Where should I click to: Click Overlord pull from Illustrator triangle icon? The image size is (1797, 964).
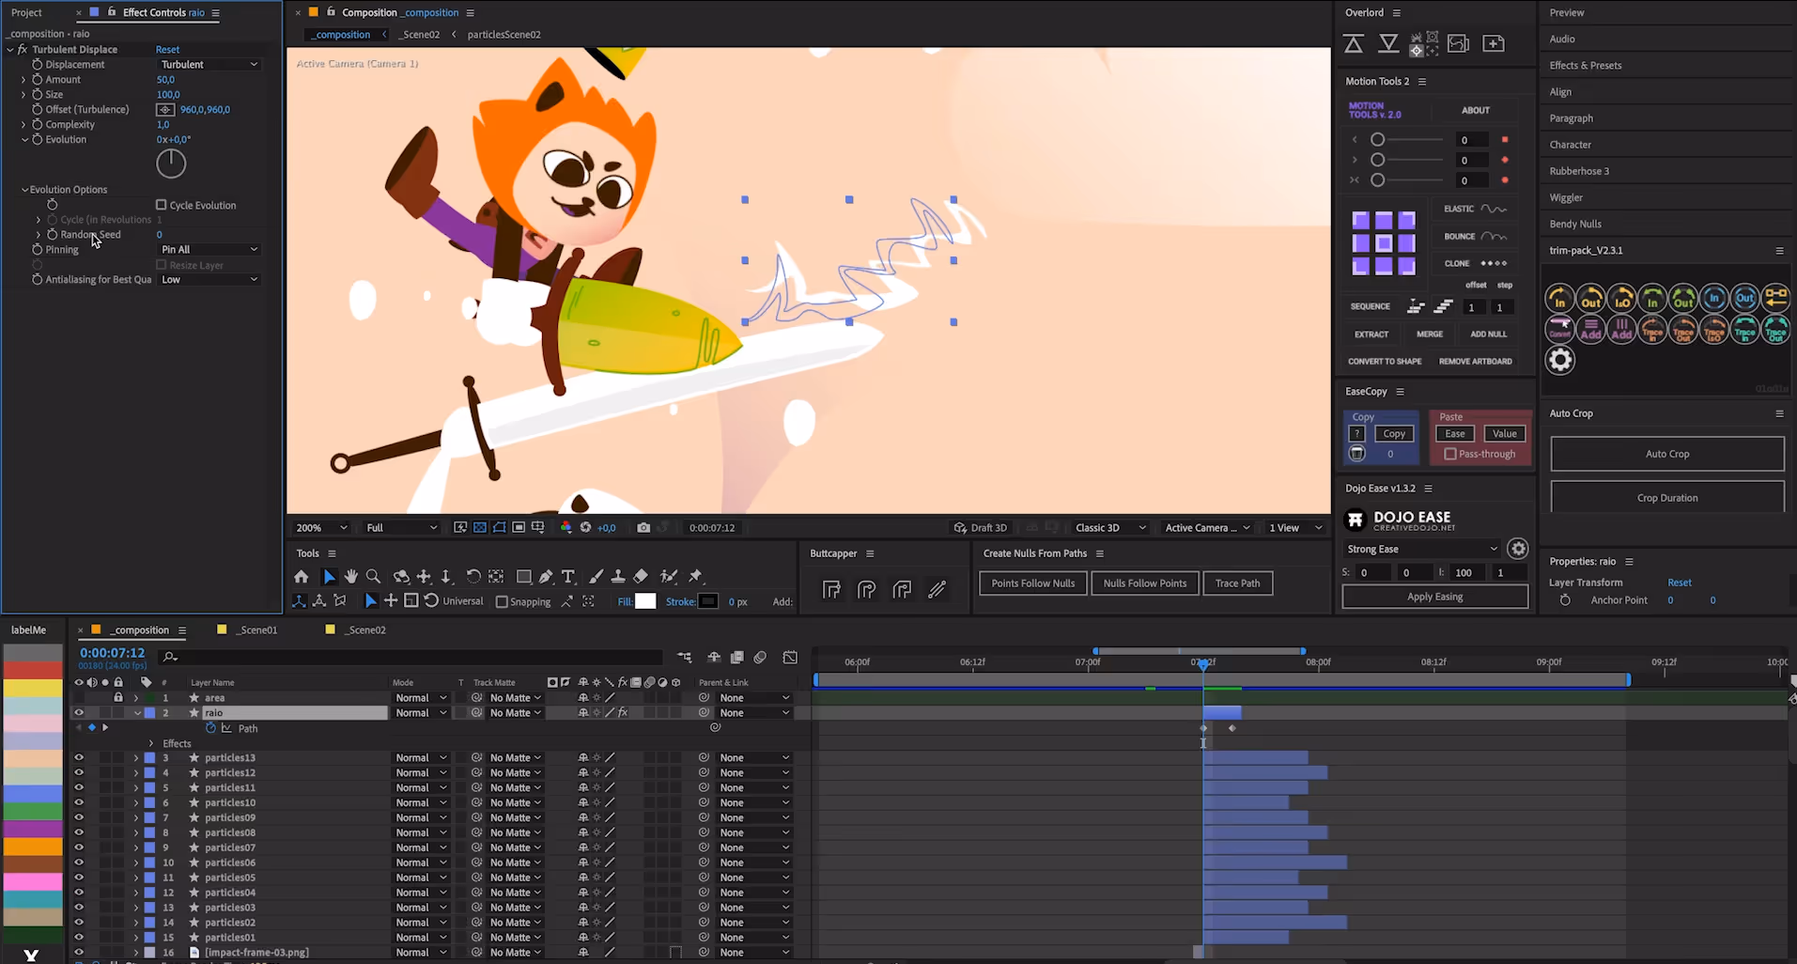tap(1388, 43)
